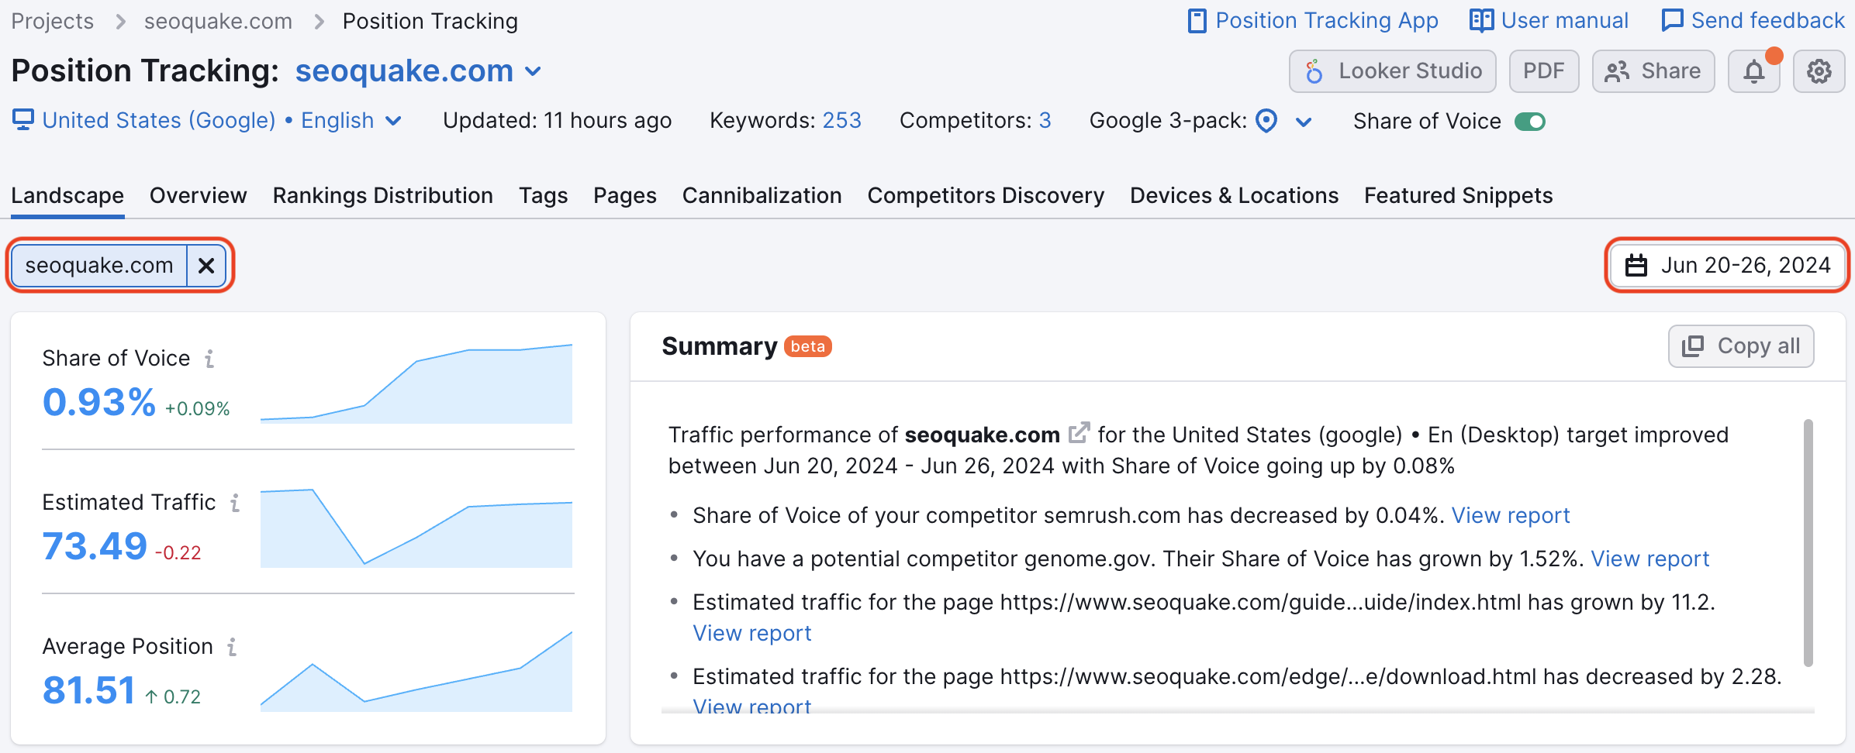Click seoquake.com in the breadcrumb

(219, 21)
